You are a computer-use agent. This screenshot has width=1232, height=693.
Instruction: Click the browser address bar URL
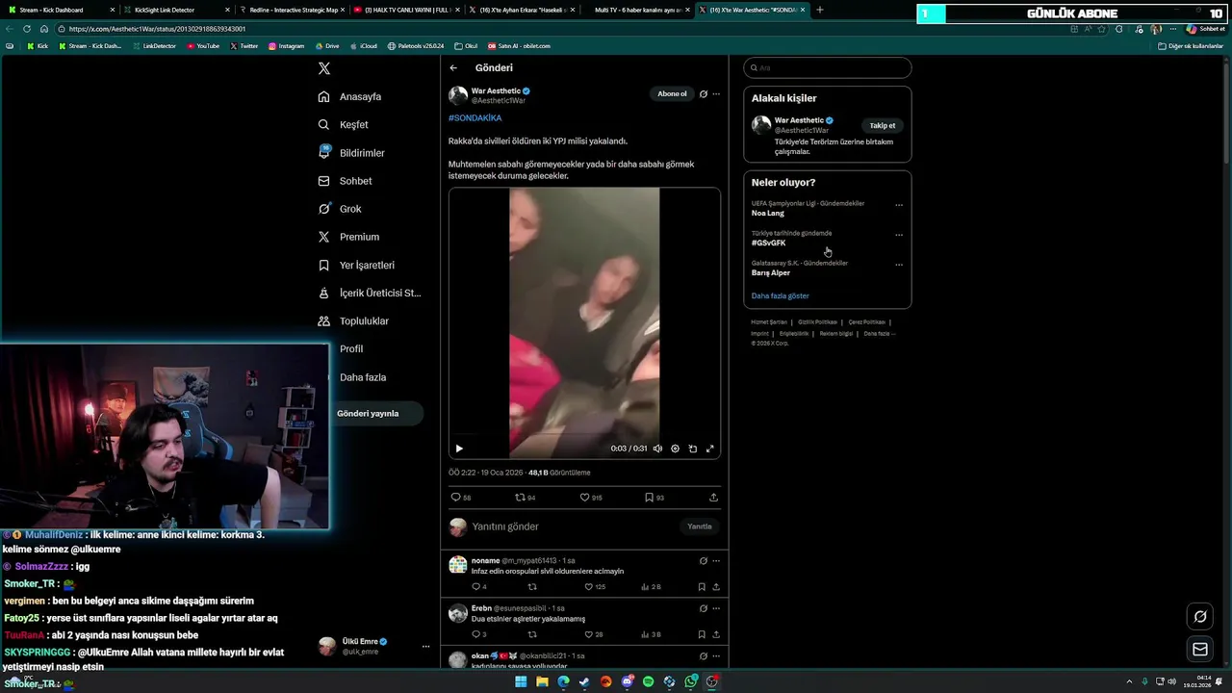157,29
